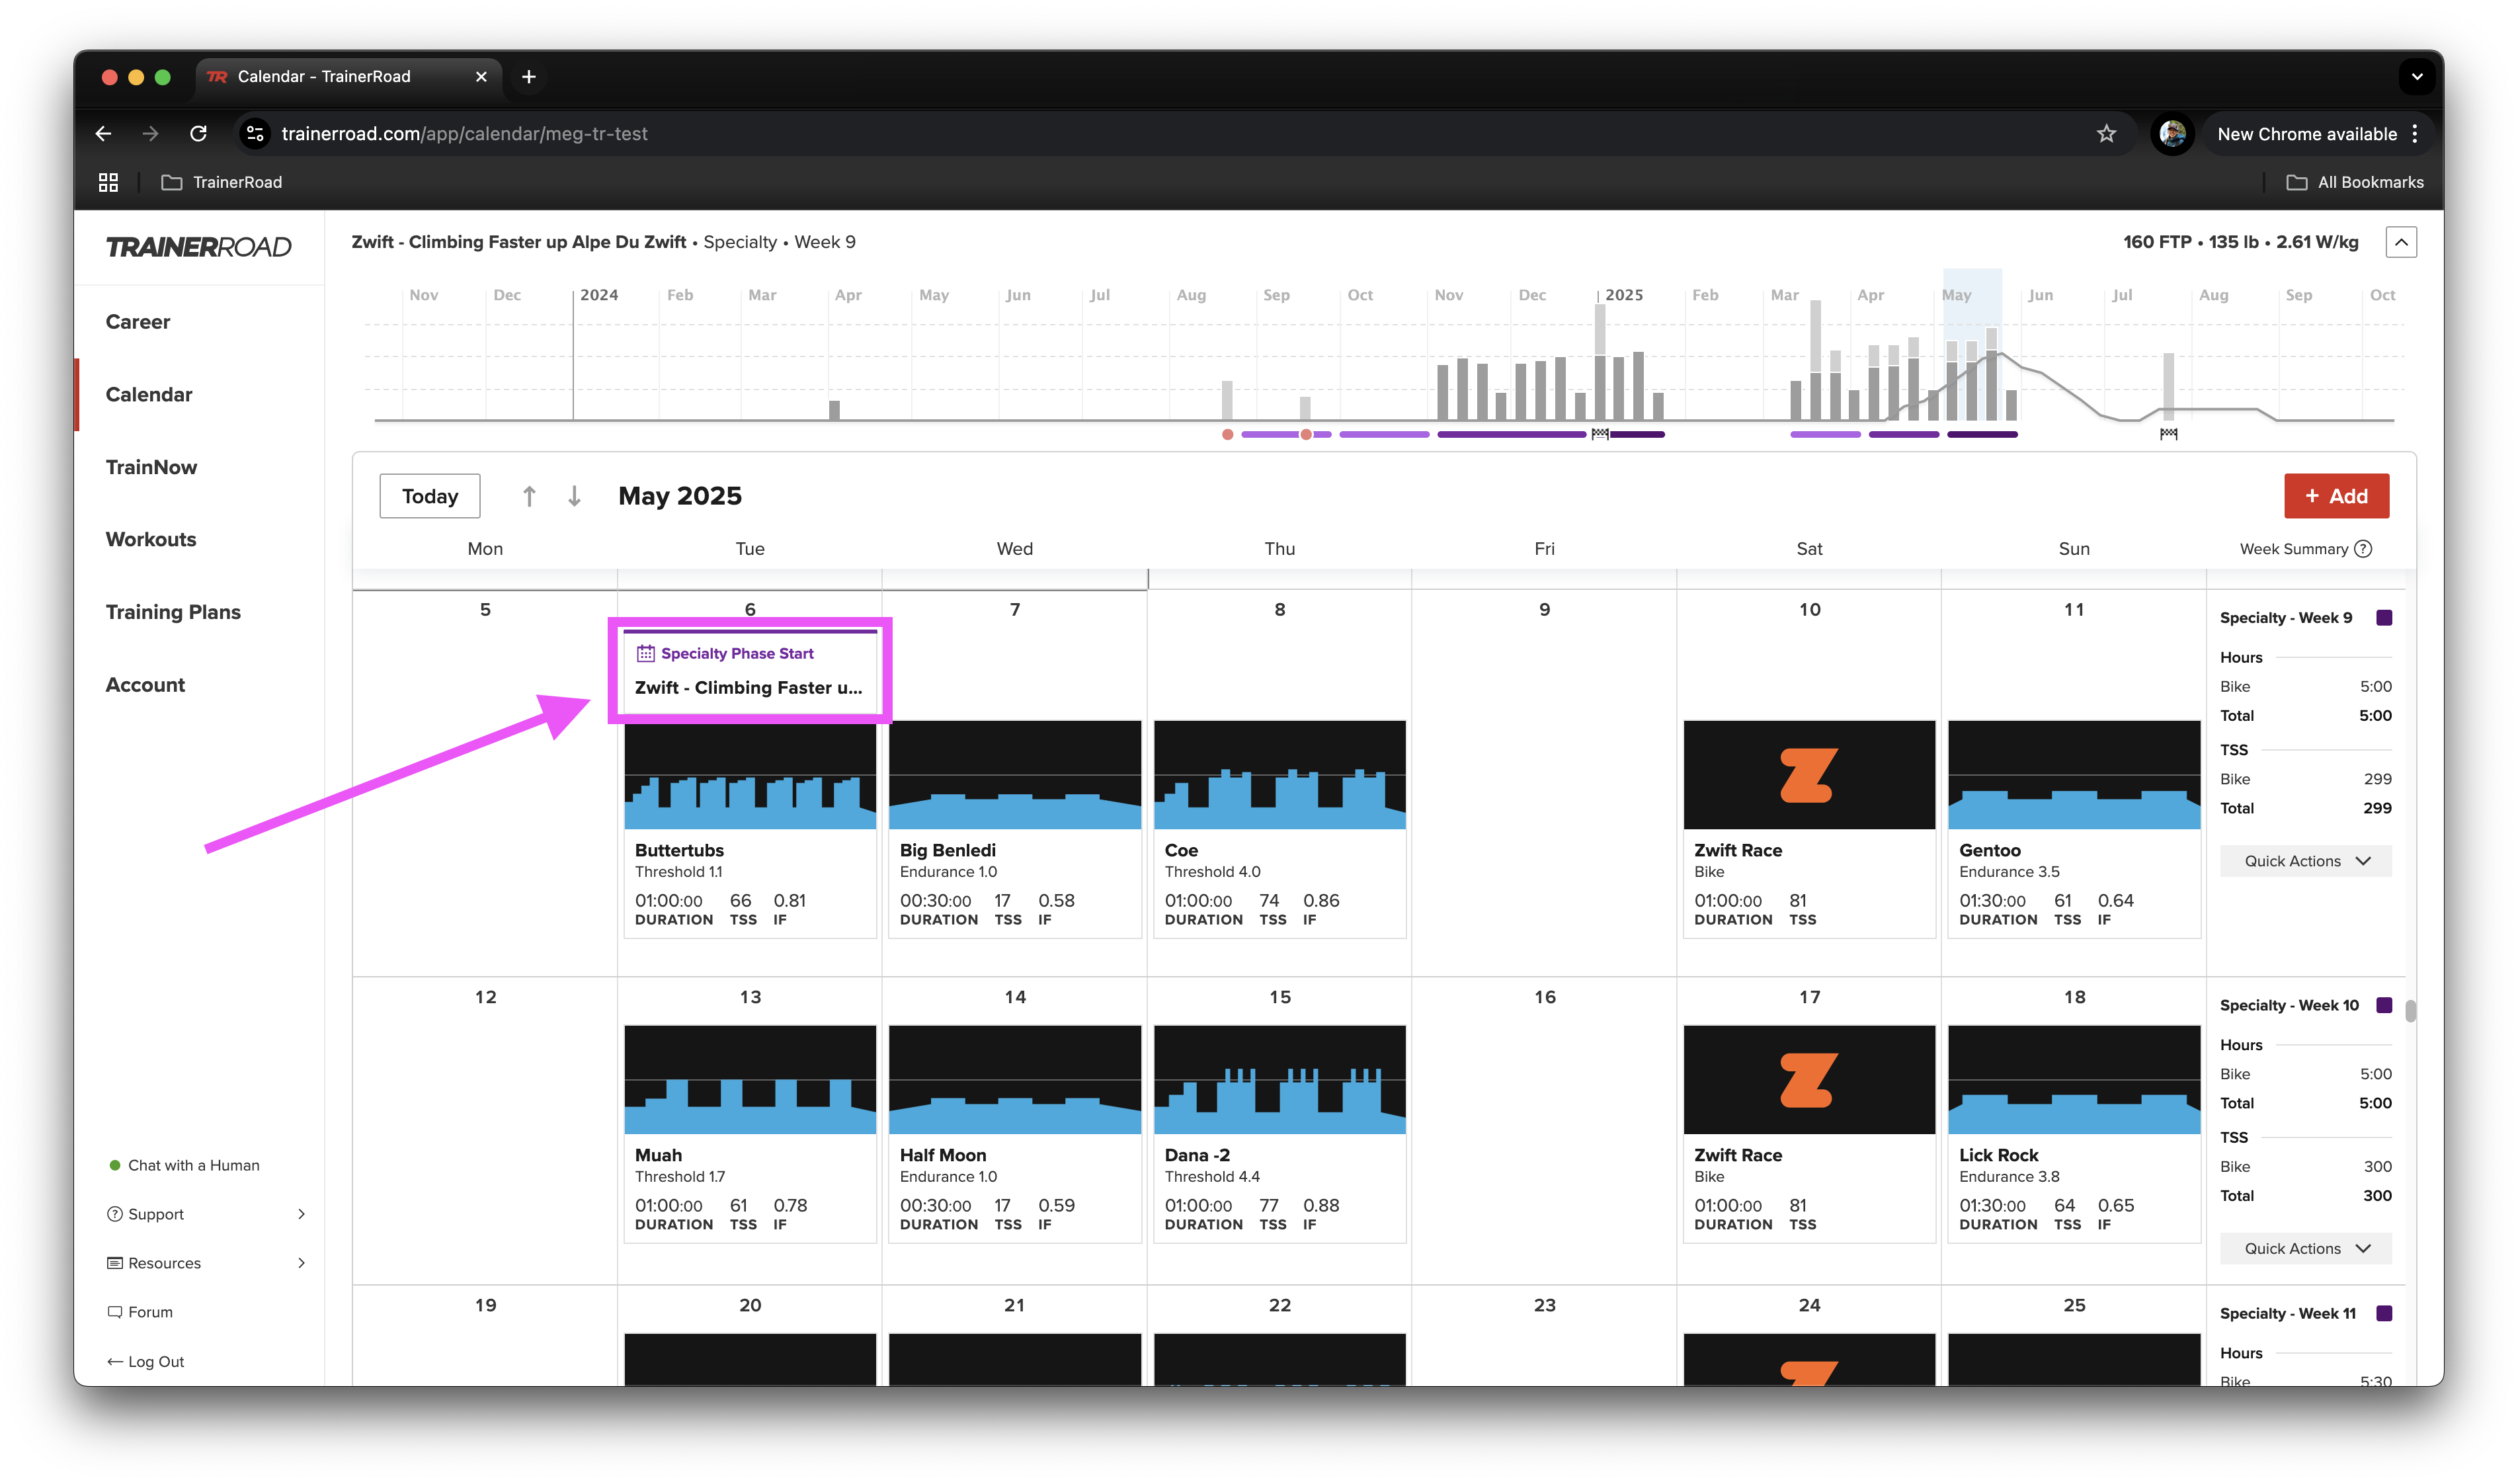Click New Chrome available update button
The width and height of the screenshot is (2518, 1484).
(x=2306, y=134)
